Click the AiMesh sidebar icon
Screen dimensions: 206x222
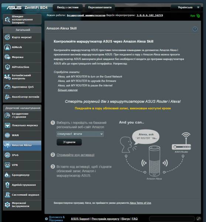7,47
